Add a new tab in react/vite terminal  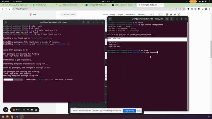pyautogui.click(x=110, y=19)
